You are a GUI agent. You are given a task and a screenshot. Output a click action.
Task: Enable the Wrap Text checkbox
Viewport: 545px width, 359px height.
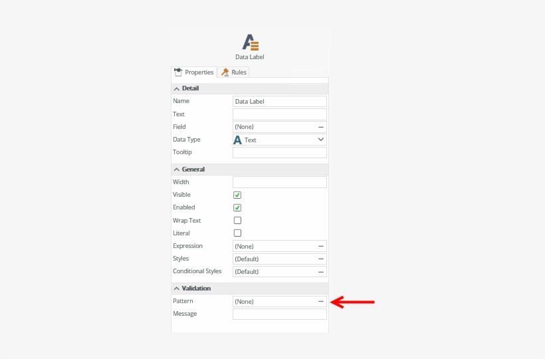[x=237, y=220]
